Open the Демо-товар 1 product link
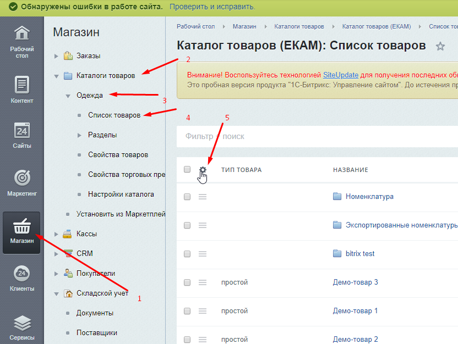Image resolution: width=458 pixels, height=344 pixels. (x=355, y=311)
